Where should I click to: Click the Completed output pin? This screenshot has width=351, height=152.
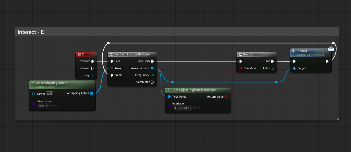152,82
